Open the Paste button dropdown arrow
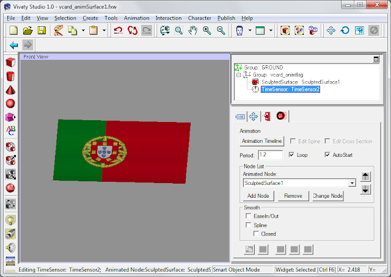The image size is (391, 277). [x=104, y=31]
